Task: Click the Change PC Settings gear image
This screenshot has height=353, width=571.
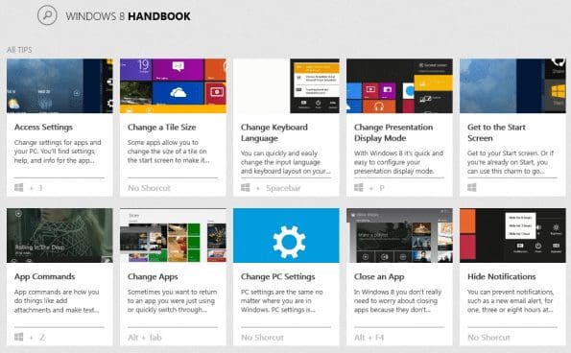Action: 286,235
